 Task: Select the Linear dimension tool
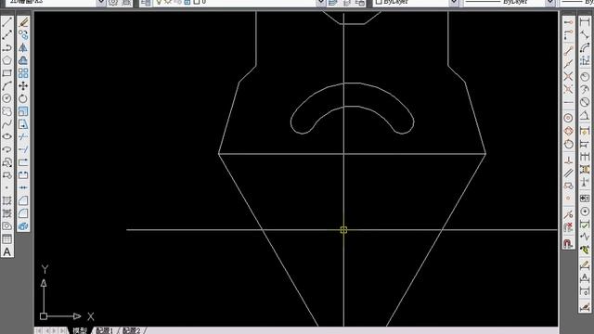click(x=585, y=22)
